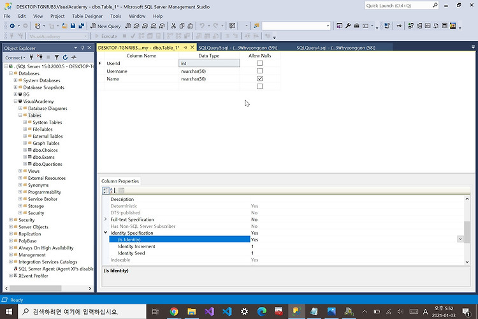Open the Find combo box dropdown in toolbar
Screen dimensions: 478x319
(328, 26)
